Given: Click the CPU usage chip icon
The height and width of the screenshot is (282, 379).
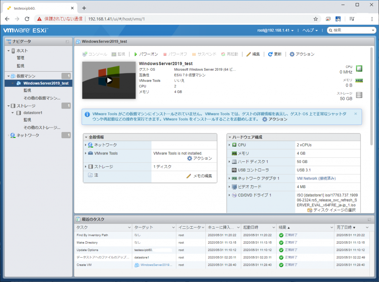Looking at the screenshot, I should 359,69.
